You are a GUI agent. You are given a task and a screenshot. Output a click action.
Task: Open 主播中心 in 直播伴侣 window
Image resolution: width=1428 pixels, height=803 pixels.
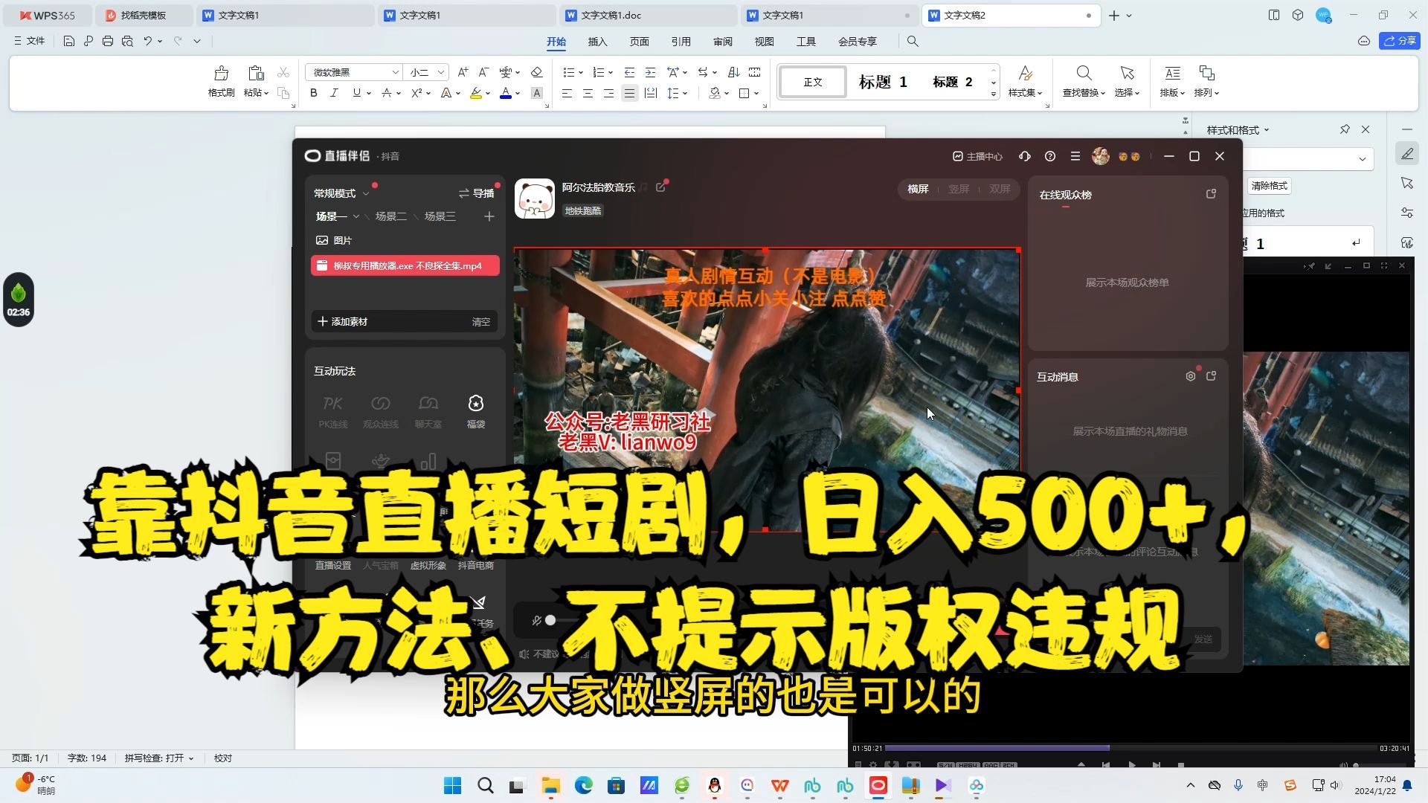[x=978, y=156]
